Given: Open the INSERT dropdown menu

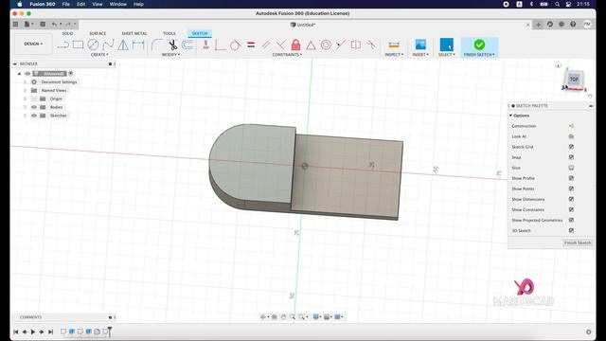Looking at the screenshot, I should point(420,55).
